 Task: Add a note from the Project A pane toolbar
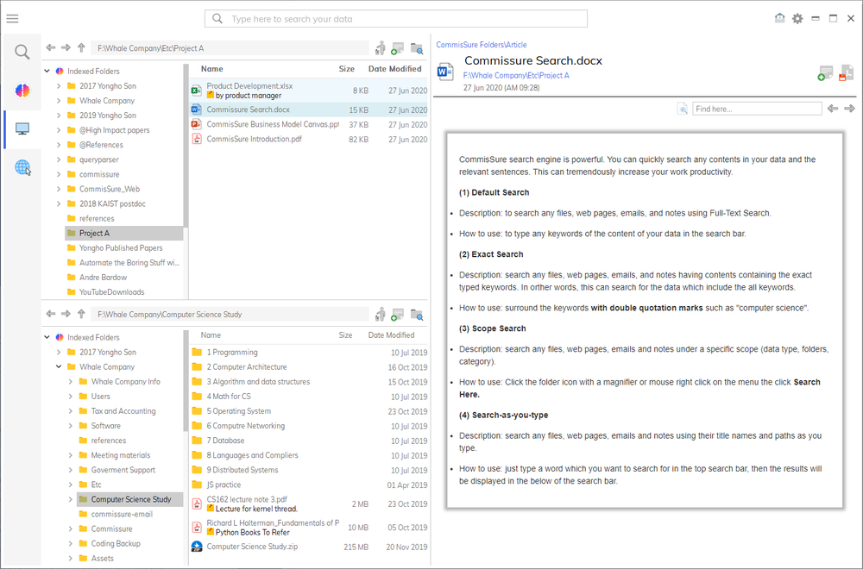click(x=397, y=48)
